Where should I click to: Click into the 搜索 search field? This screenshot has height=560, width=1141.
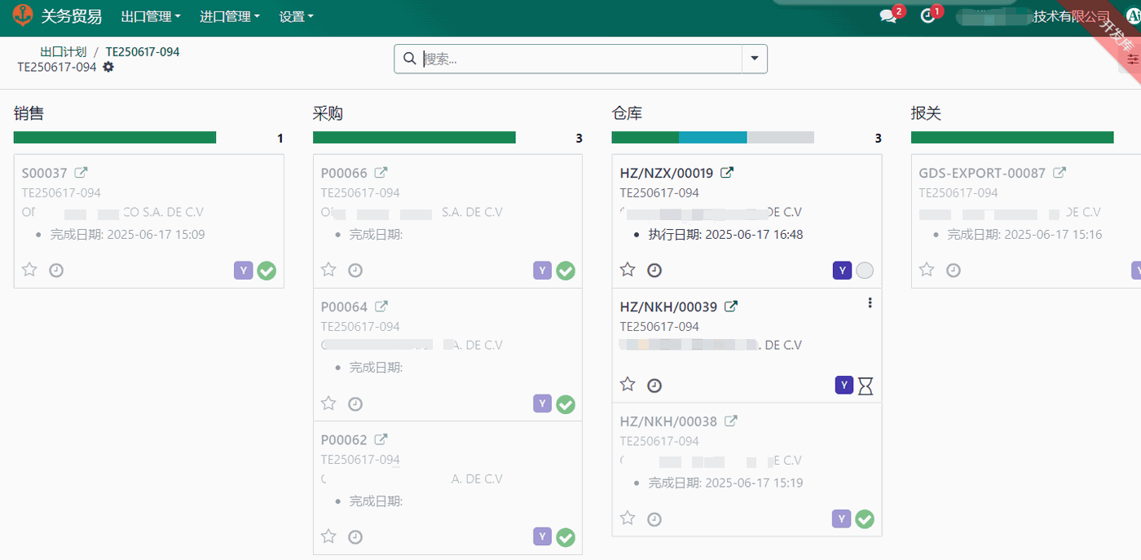click(x=579, y=59)
